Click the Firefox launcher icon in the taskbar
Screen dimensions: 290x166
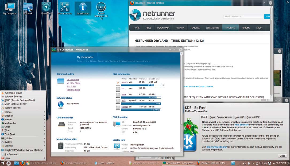coord(22,163)
